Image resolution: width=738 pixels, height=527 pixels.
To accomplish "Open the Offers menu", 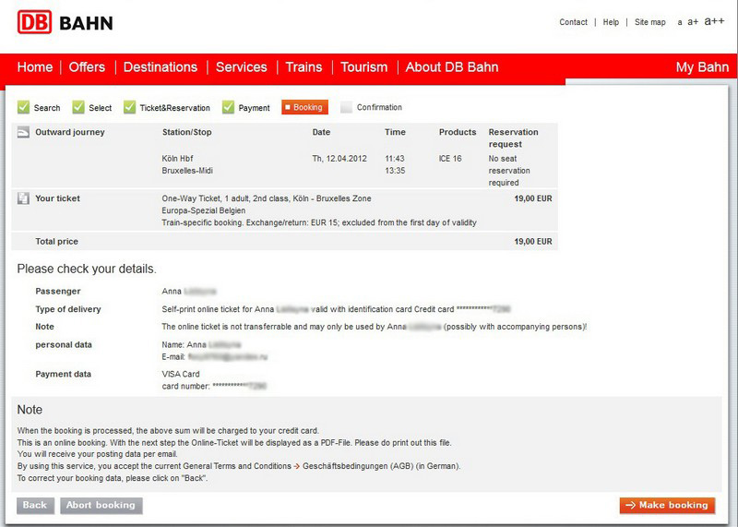I will point(87,66).
